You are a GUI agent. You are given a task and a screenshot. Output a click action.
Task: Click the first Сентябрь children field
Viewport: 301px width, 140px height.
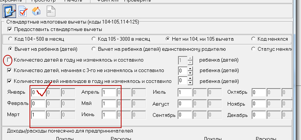[185, 115]
